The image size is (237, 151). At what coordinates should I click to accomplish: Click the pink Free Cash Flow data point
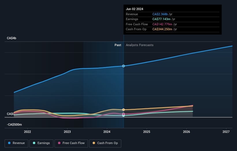124,114
